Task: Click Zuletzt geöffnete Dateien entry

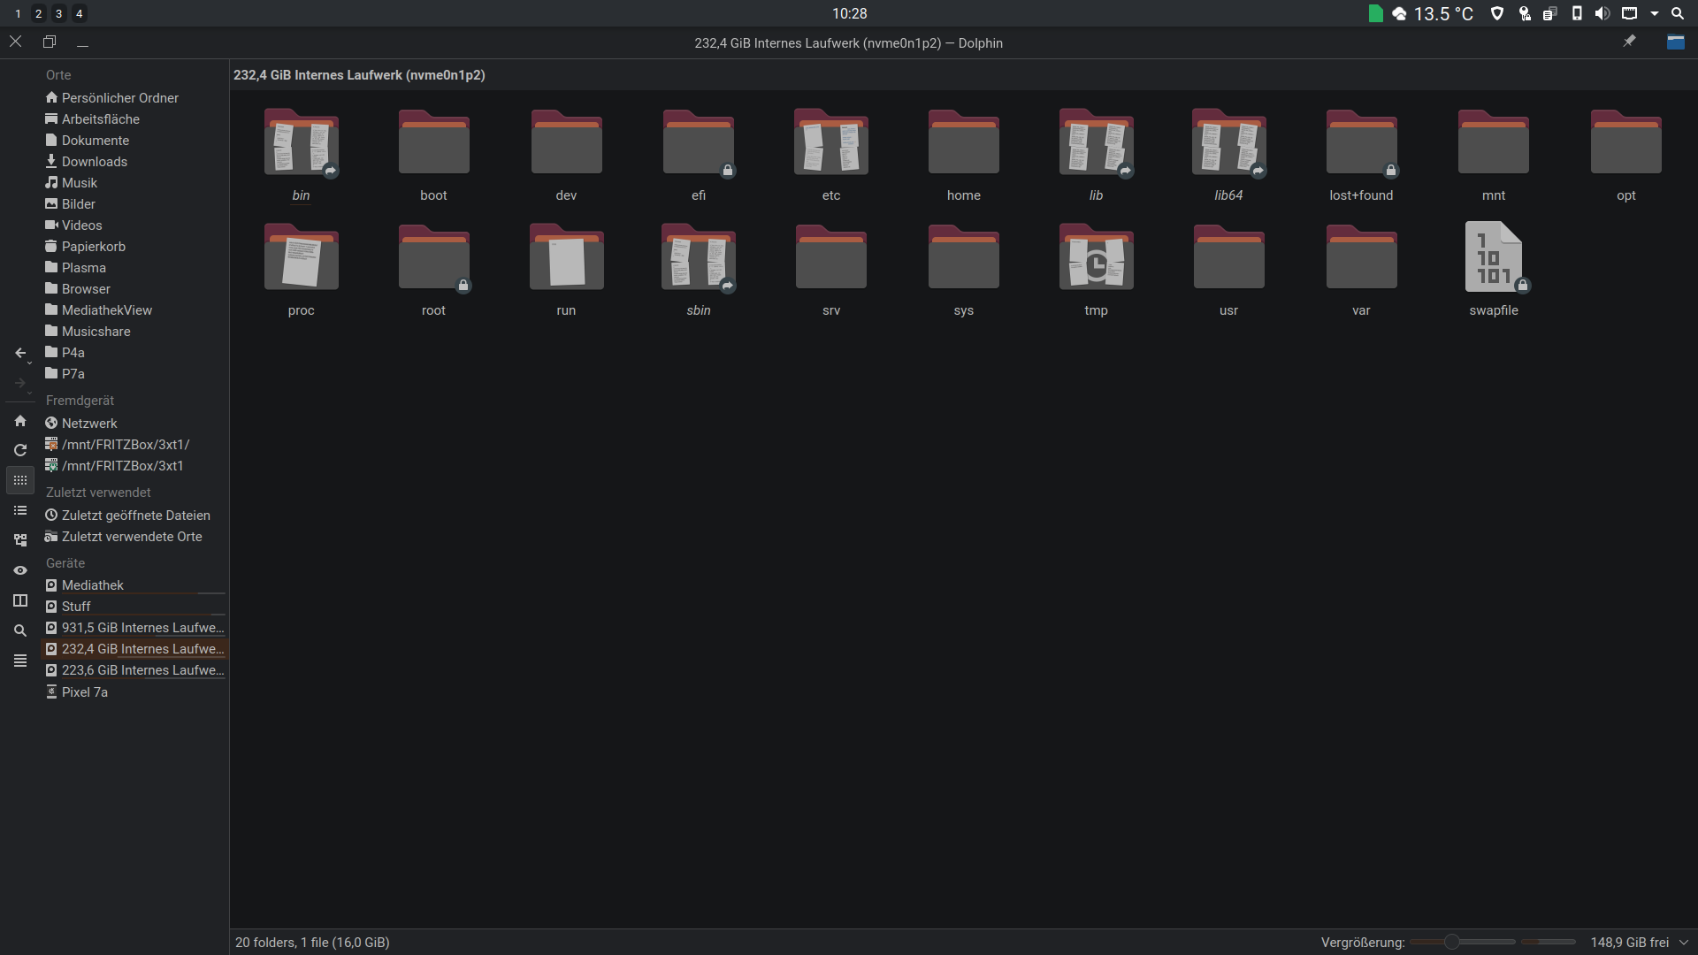Action: point(135,516)
